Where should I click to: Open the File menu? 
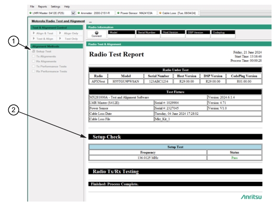(32, 6)
